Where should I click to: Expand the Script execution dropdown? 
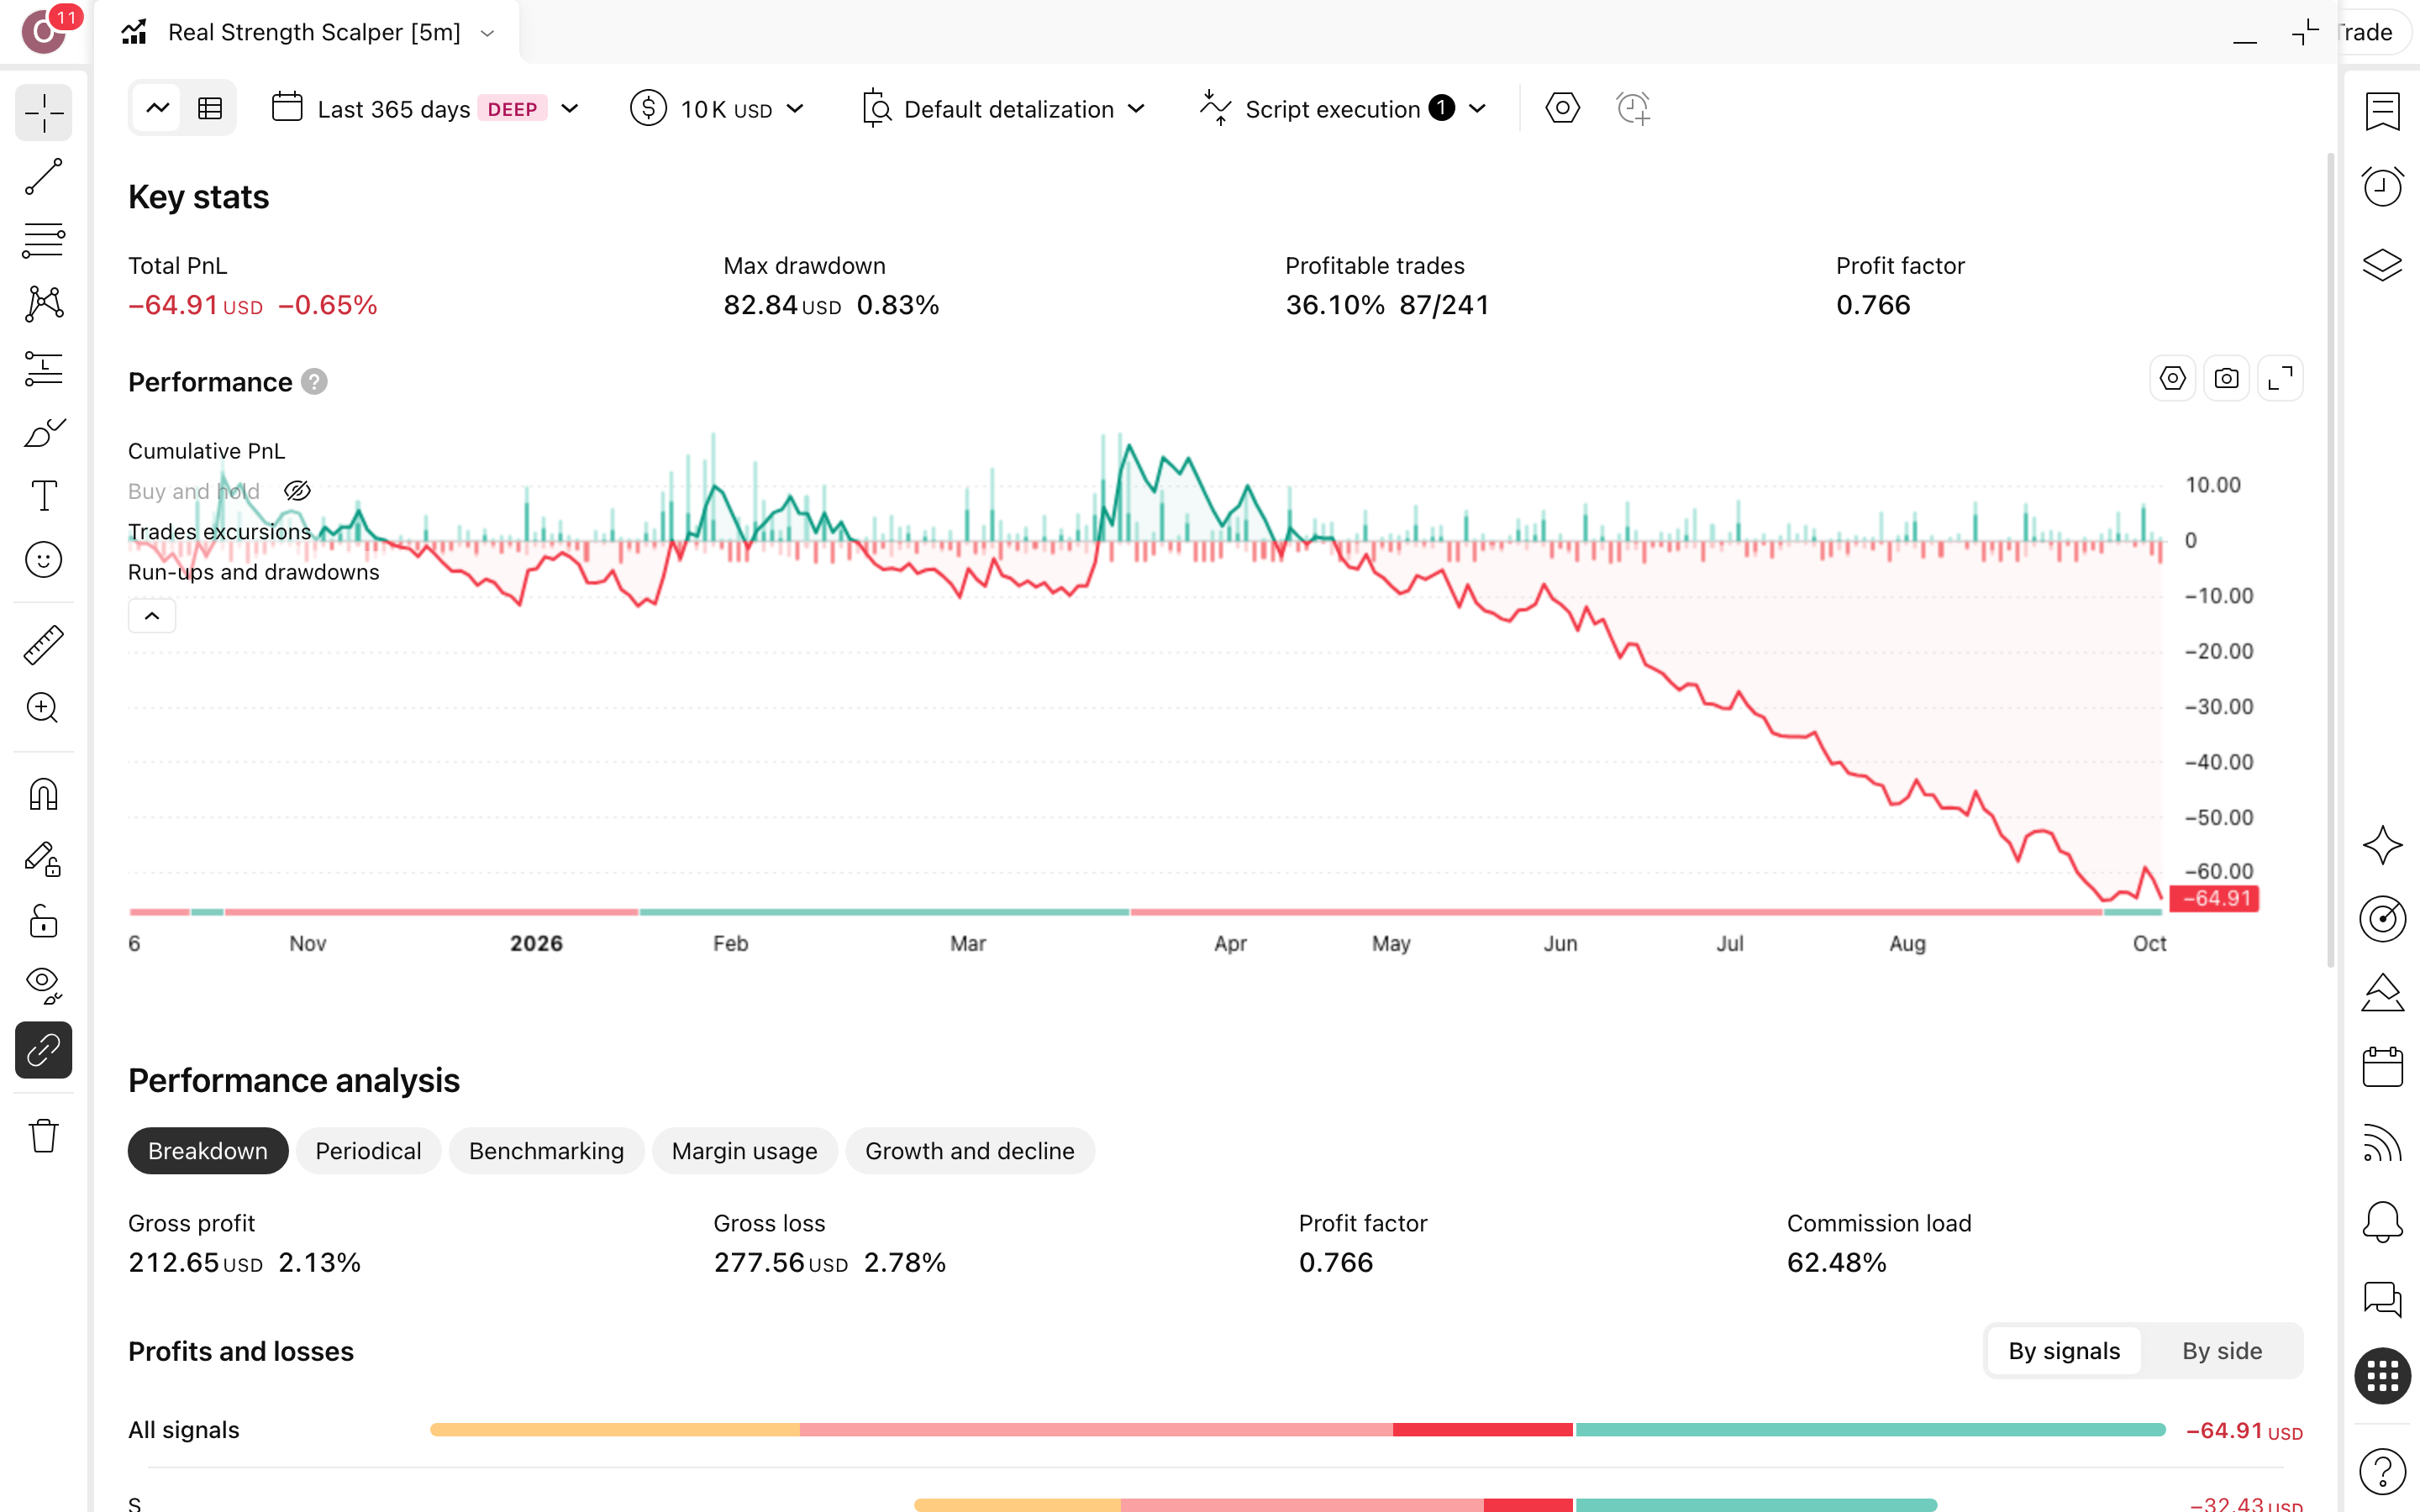pos(1343,108)
